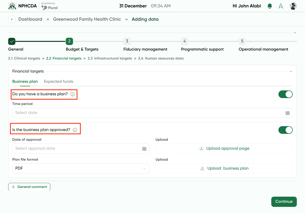This screenshot has width=305, height=213.
Task: Switch to the Expected funds tab
Action: pyautogui.click(x=58, y=81)
